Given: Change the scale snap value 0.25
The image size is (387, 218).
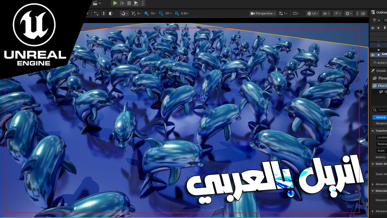Looking at the screenshot, I should [x=185, y=13].
